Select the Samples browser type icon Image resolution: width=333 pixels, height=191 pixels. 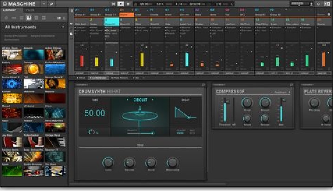point(44,18)
